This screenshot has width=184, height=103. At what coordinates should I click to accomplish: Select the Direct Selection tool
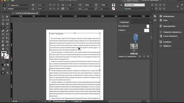coord(7,17)
